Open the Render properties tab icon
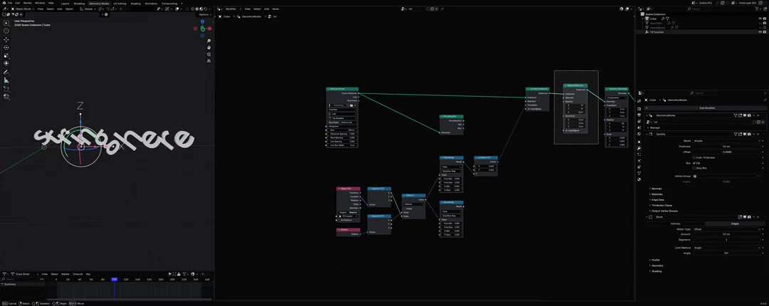Image resolution: width=769 pixels, height=306 pixels. coord(639,108)
